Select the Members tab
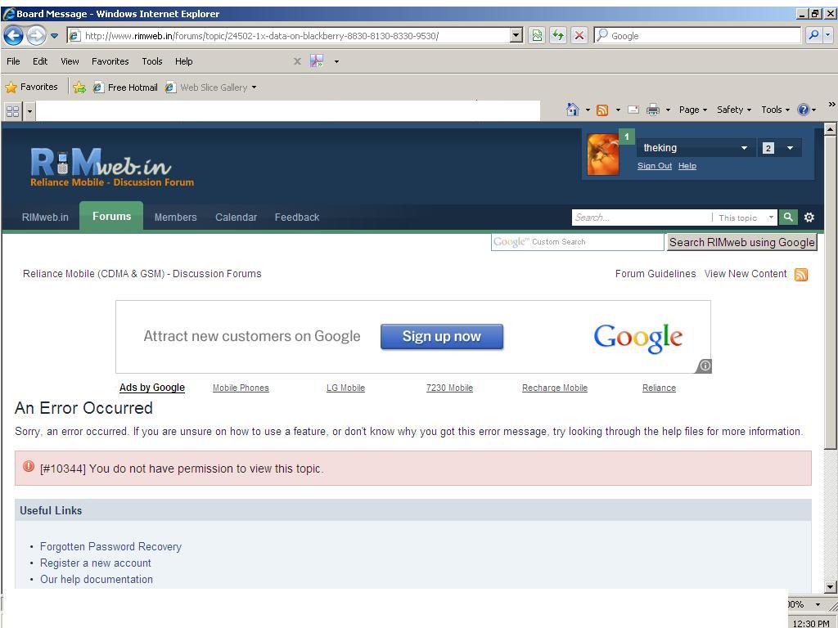The image size is (838, 628). [x=175, y=218]
